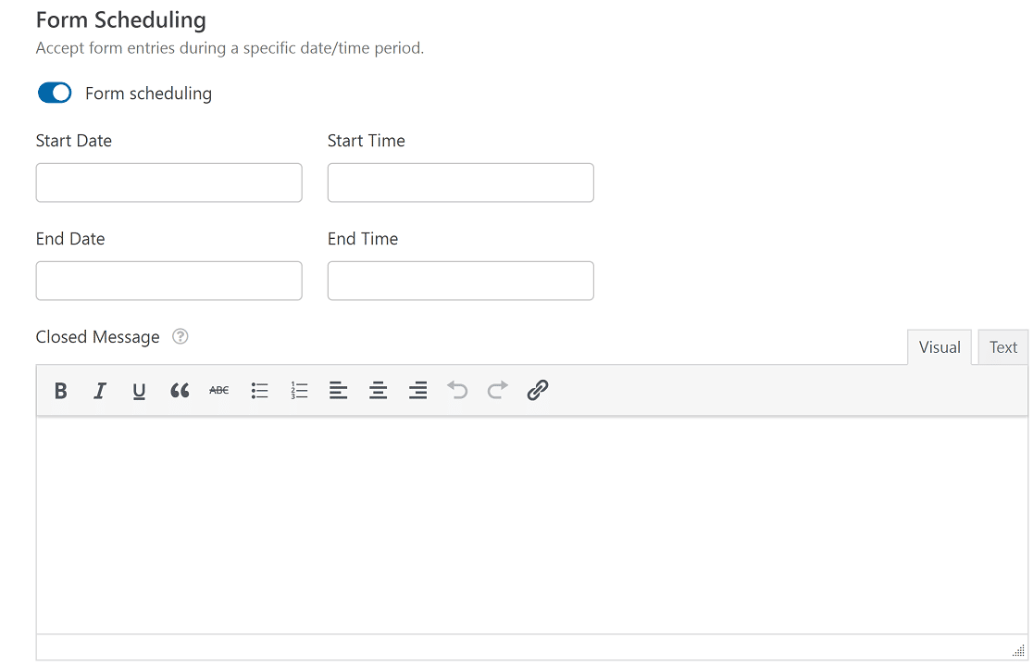This screenshot has width=1033, height=665.
Task: Insert a bulleted list
Action: pyautogui.click(x=259, y=391)
